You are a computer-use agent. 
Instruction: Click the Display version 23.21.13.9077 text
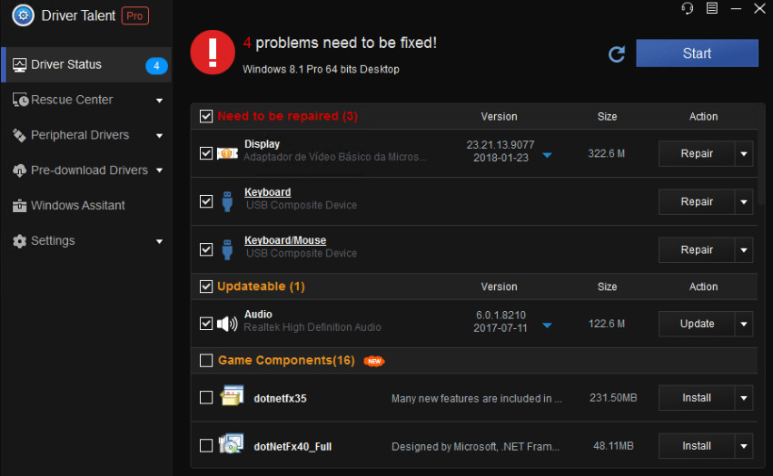[x=500, y=145]
